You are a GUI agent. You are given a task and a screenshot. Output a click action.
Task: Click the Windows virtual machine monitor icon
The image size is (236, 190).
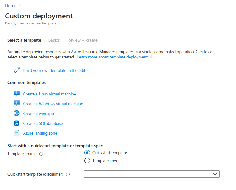tap(17, 103)
